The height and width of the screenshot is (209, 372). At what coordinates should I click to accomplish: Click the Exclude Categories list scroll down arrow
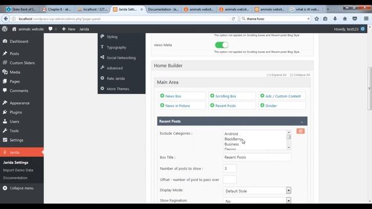(289, 147)
